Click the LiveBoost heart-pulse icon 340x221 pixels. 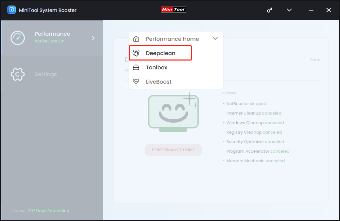click(136, 82)
